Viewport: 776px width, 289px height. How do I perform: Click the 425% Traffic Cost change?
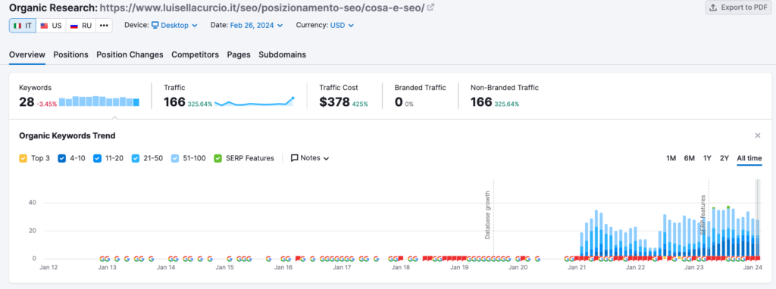pyautogui.click(x=360, y=104)
